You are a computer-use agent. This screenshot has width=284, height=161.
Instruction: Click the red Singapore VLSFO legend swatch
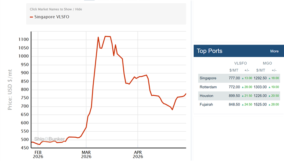[x=31, y=17]
